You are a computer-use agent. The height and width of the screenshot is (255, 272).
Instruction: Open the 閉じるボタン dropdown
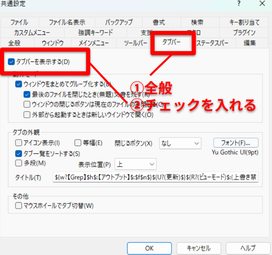pyautogui.click(x=180, y=143)
